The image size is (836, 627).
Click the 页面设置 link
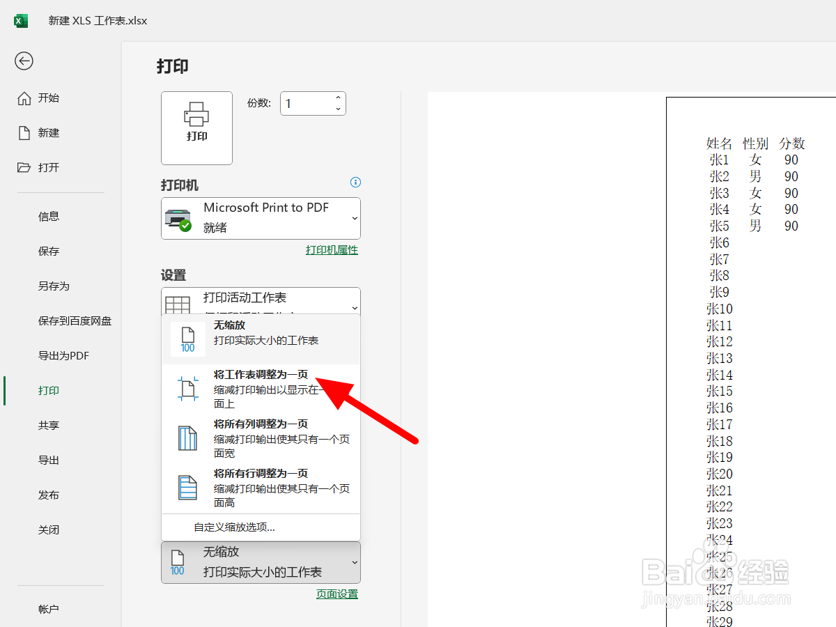[x=337, y=594]
